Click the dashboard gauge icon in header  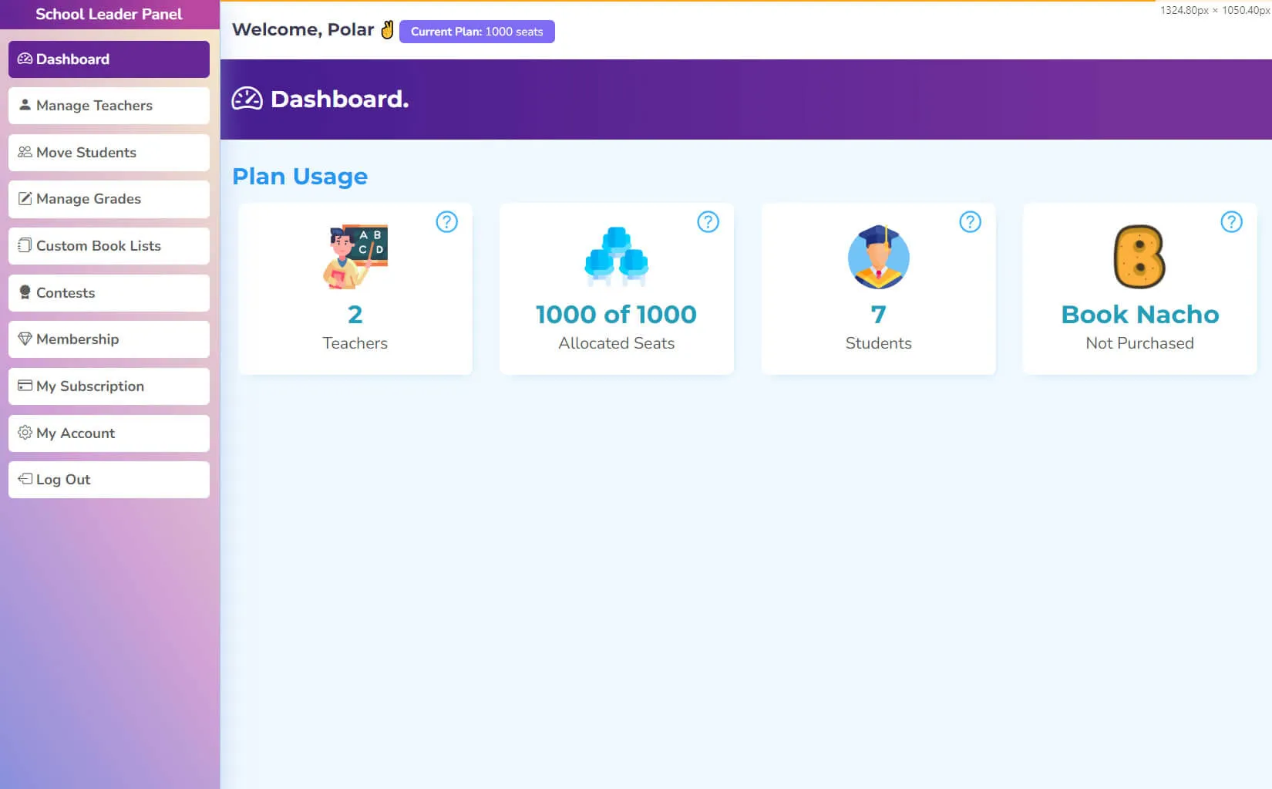[247, 99]
